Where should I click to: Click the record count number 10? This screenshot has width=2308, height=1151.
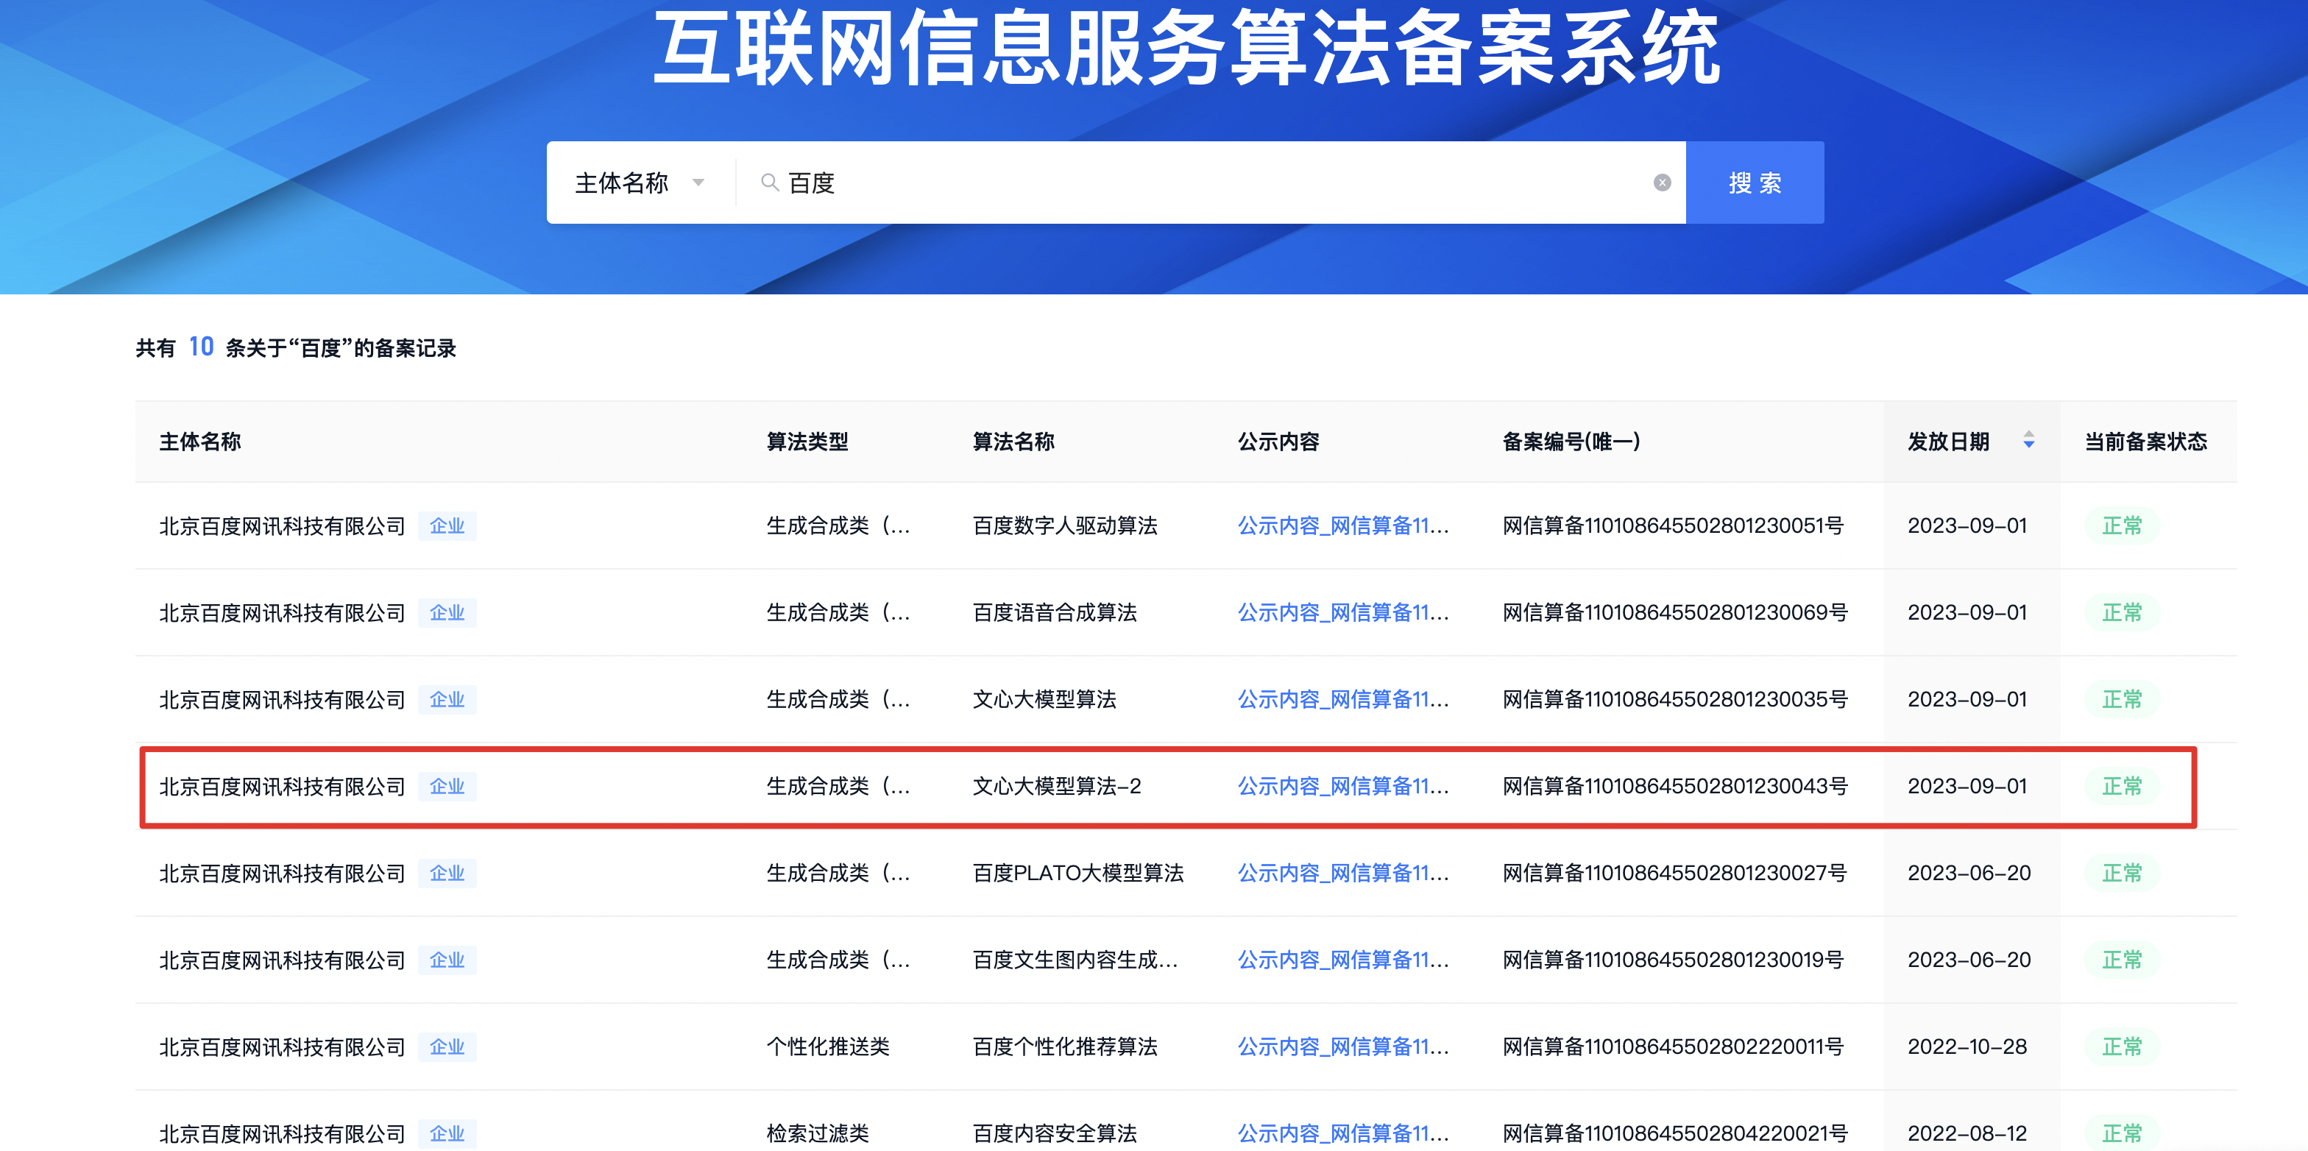pos(201,347)
